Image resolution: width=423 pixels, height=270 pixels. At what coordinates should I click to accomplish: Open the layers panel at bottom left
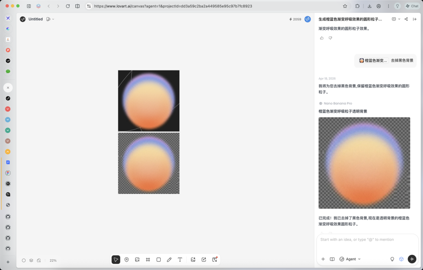click(31, 260)
